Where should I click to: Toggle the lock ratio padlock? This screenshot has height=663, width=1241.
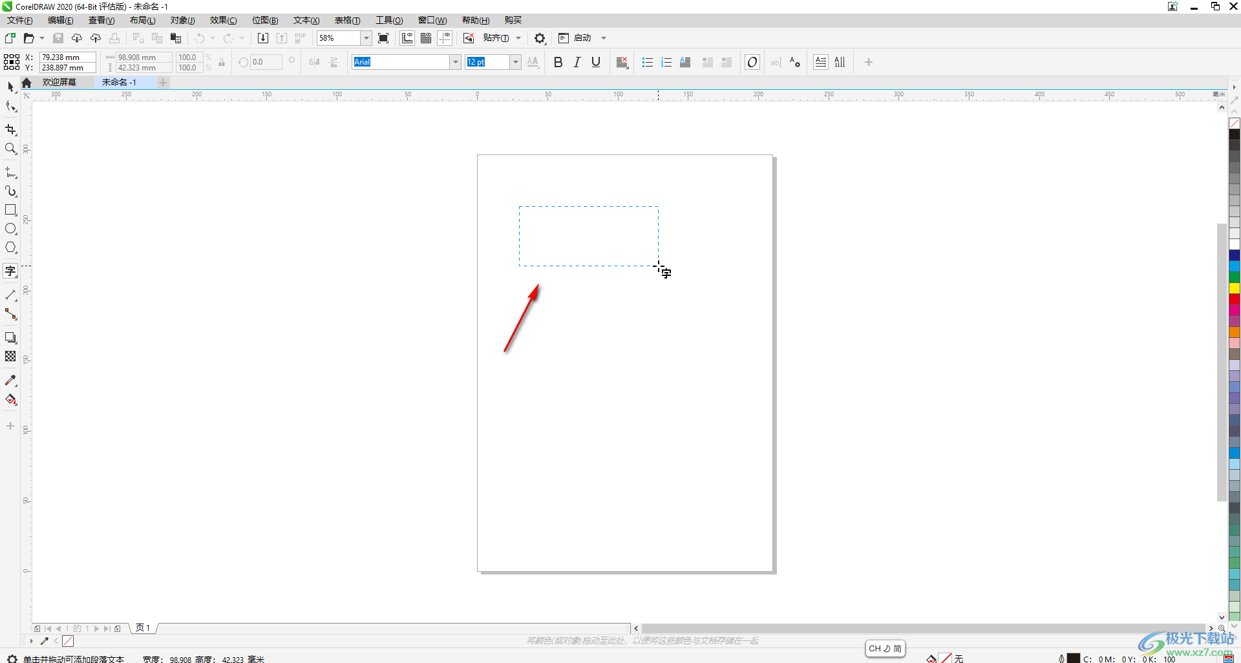pos(222,63)
